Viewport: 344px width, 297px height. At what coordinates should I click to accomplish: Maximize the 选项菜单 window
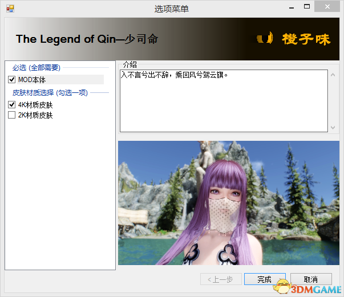click(x=307, y=7)
